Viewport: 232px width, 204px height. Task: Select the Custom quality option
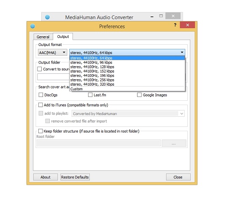tap(127, 89)
